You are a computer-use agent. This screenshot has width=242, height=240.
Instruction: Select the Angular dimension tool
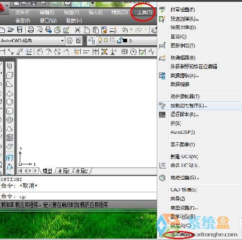pyautogui.click(x=66, y=52)
